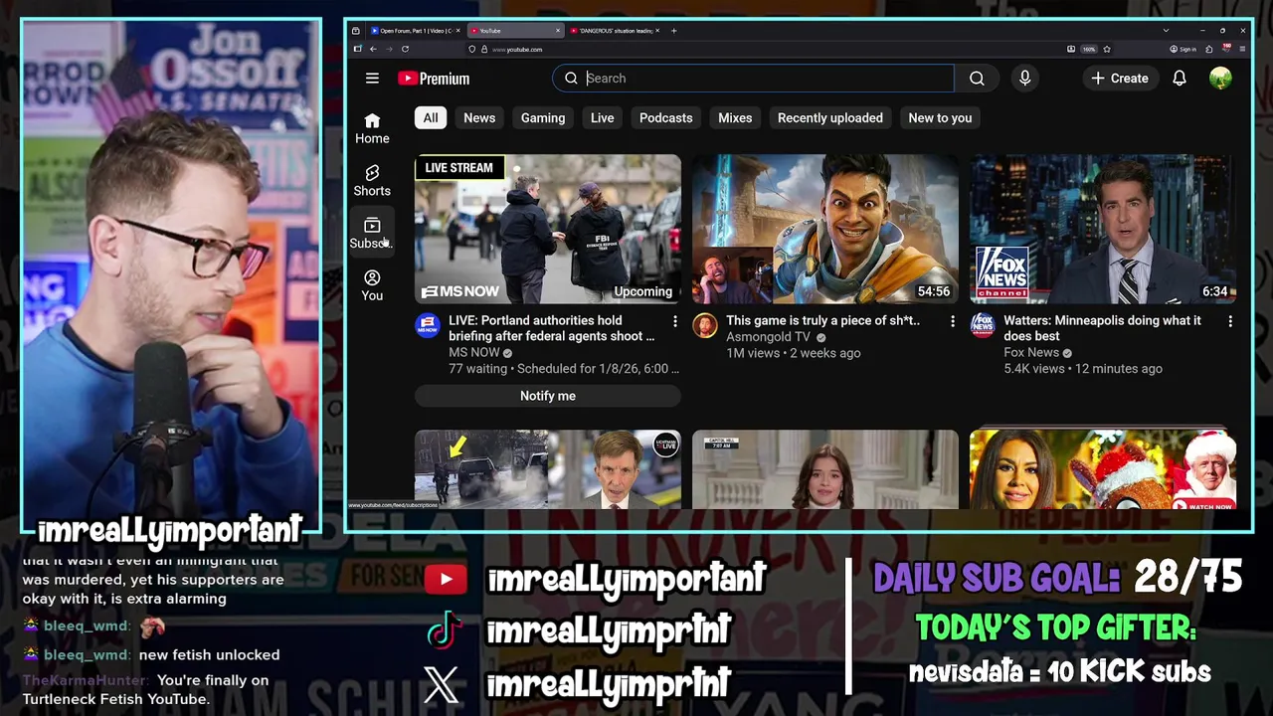Open browser extensions icon
1273x716 pixels.
pyautogui.click(x=1208, y=49)
